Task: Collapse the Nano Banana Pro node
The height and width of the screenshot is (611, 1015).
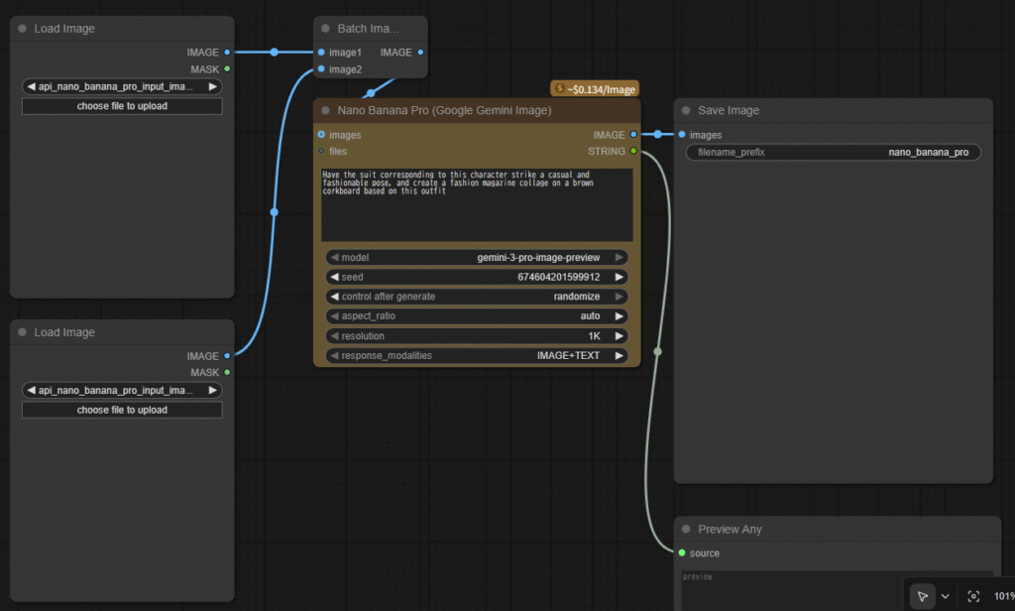Action: pyautogui.click(x=324, y=111)
